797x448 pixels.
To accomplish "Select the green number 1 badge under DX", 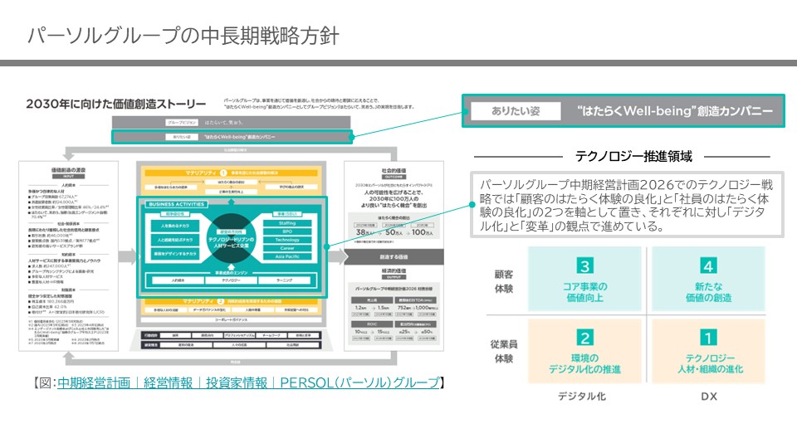I will click(707, 338).
